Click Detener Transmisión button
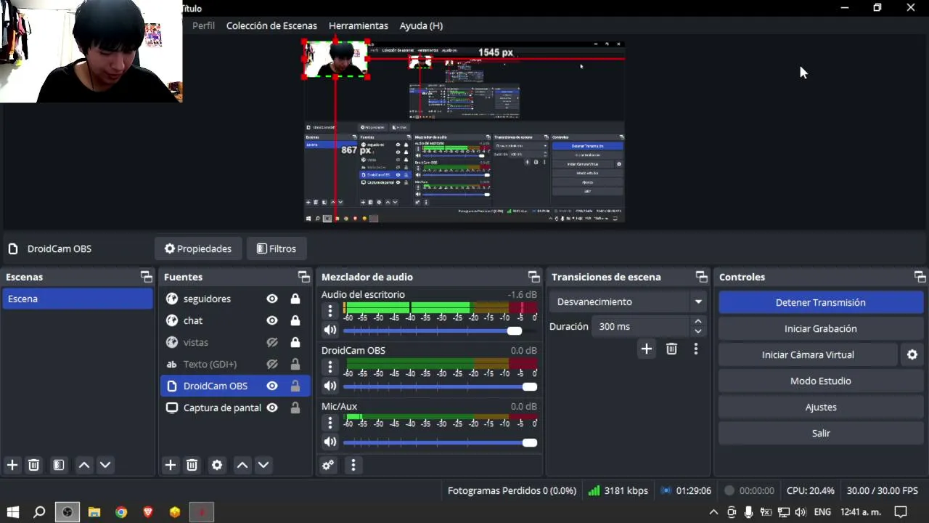 click(821, 302)
